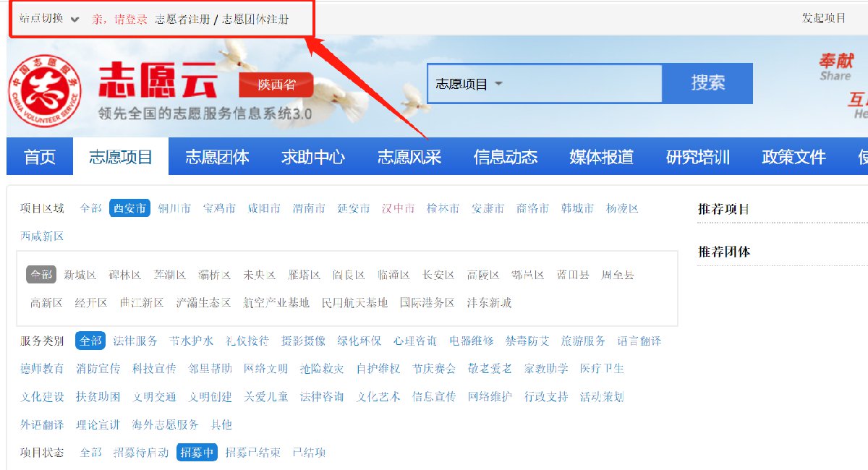Image resolution: width=868 pixels, height=470 pixels.
Task: Select 招募中 in the 项目状态 filter
Action: [x=197, y=453]
